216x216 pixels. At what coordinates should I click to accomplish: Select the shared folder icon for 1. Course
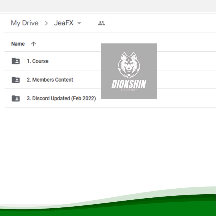coord(16,61)
